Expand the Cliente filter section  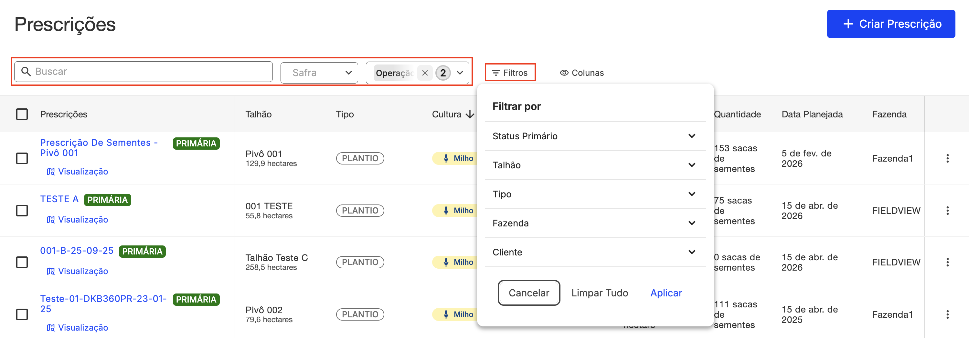(x=595, y=252)
